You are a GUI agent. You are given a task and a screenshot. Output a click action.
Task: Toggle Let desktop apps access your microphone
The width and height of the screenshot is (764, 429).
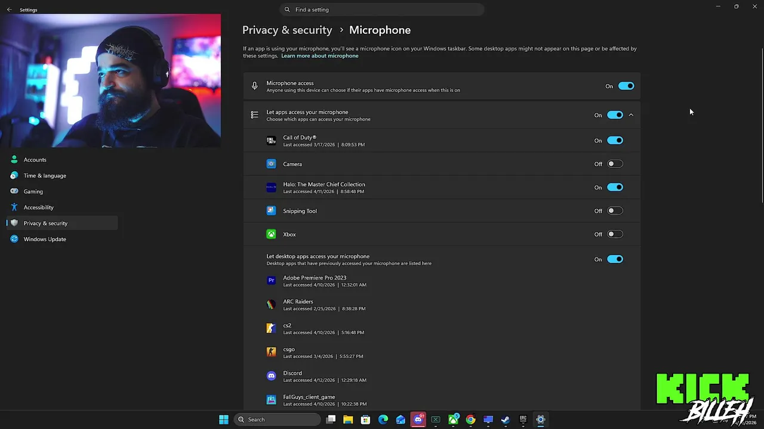615,259
